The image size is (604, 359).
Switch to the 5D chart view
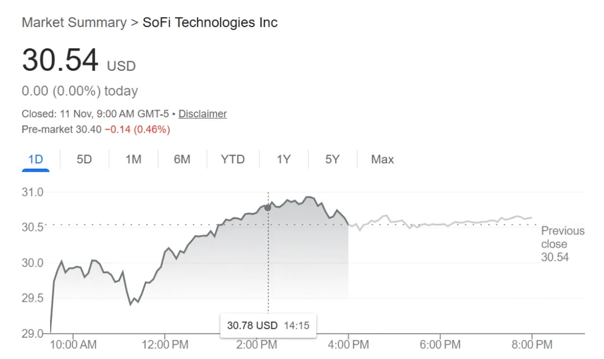[x=84, y=159]
